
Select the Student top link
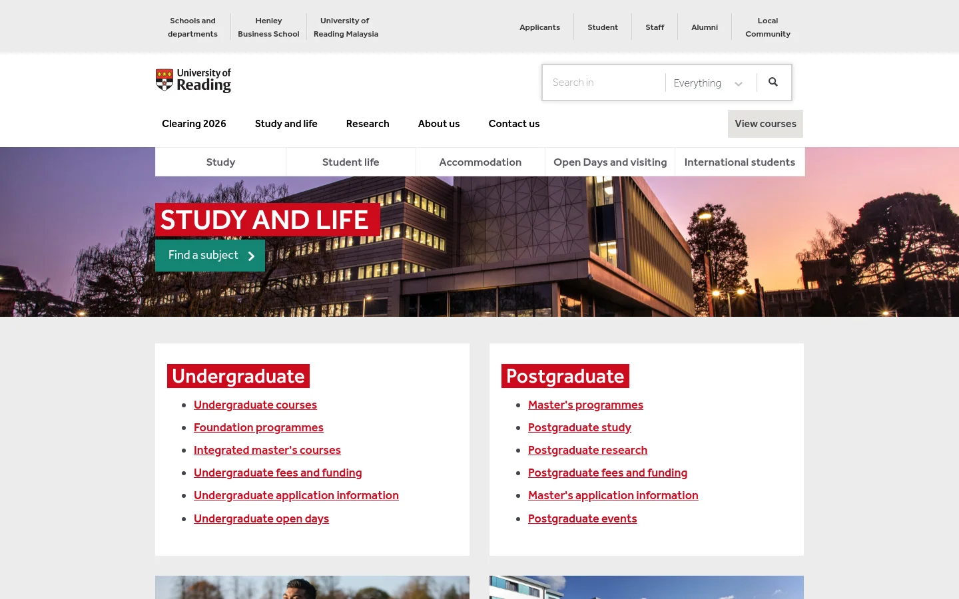pyautogui.click(x=603, y=27)
